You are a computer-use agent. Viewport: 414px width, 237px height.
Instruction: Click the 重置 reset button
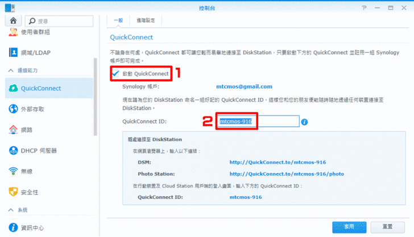click(387, 227)
